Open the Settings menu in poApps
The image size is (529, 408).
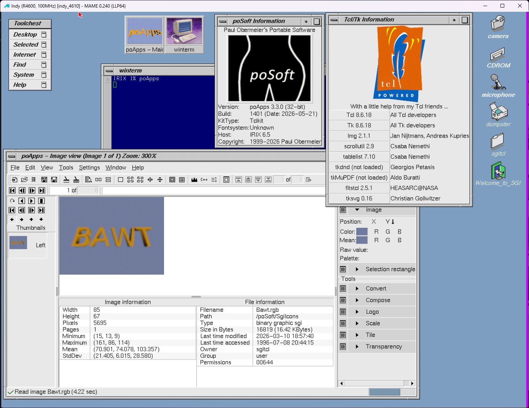coord(89,168)
